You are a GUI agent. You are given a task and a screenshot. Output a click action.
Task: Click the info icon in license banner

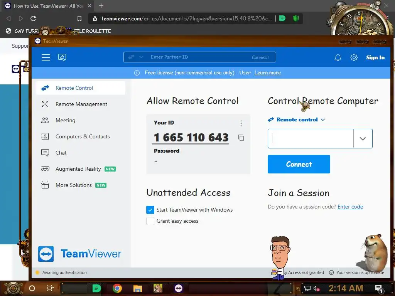click(x=137, y=73)
